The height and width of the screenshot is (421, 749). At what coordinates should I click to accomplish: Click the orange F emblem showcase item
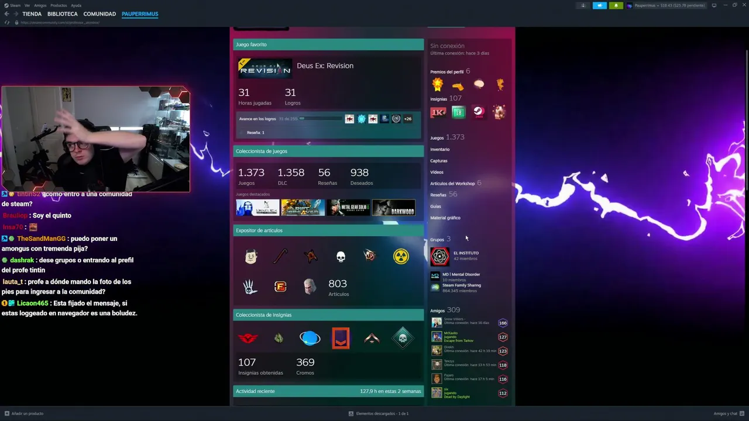coord(280,287)
